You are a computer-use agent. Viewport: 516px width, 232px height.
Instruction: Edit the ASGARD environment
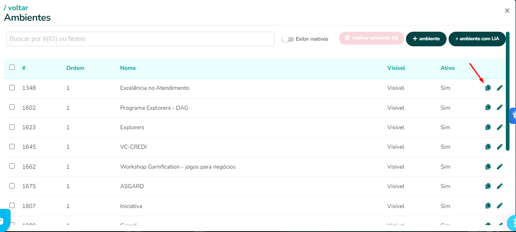point(500,186)
